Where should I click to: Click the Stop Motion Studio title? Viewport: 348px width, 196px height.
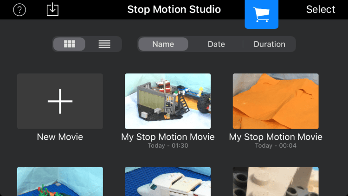pos(174,10)
